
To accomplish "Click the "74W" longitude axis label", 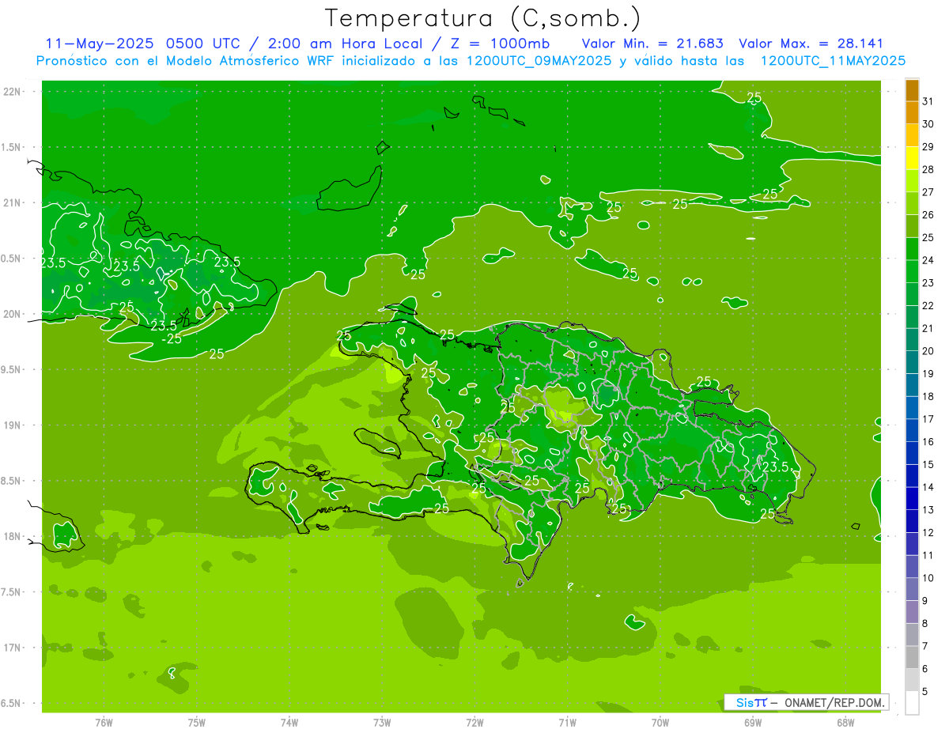I will (x=289, y=723).
